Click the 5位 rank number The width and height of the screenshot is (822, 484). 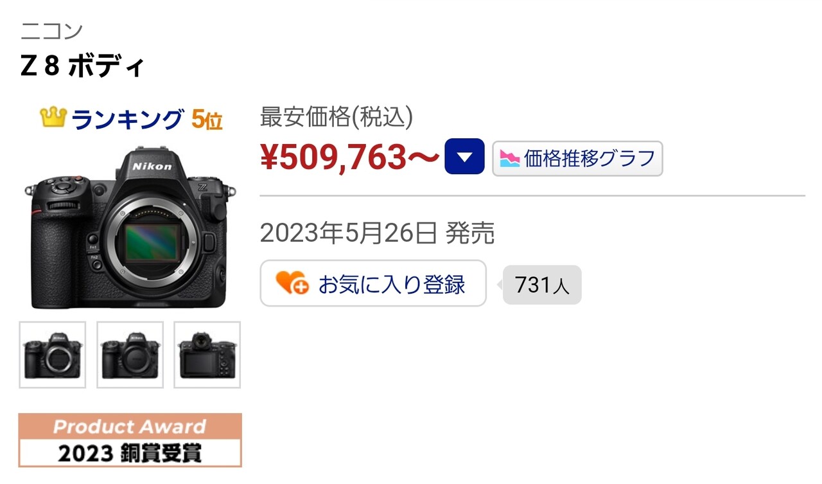pos(207,120)
